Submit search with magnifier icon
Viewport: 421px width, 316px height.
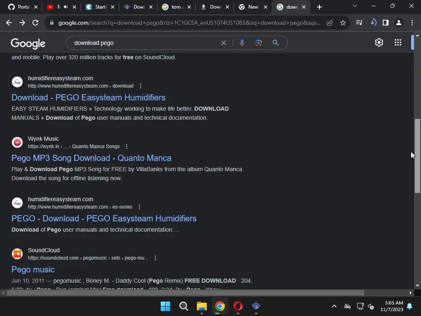point(276,43)
